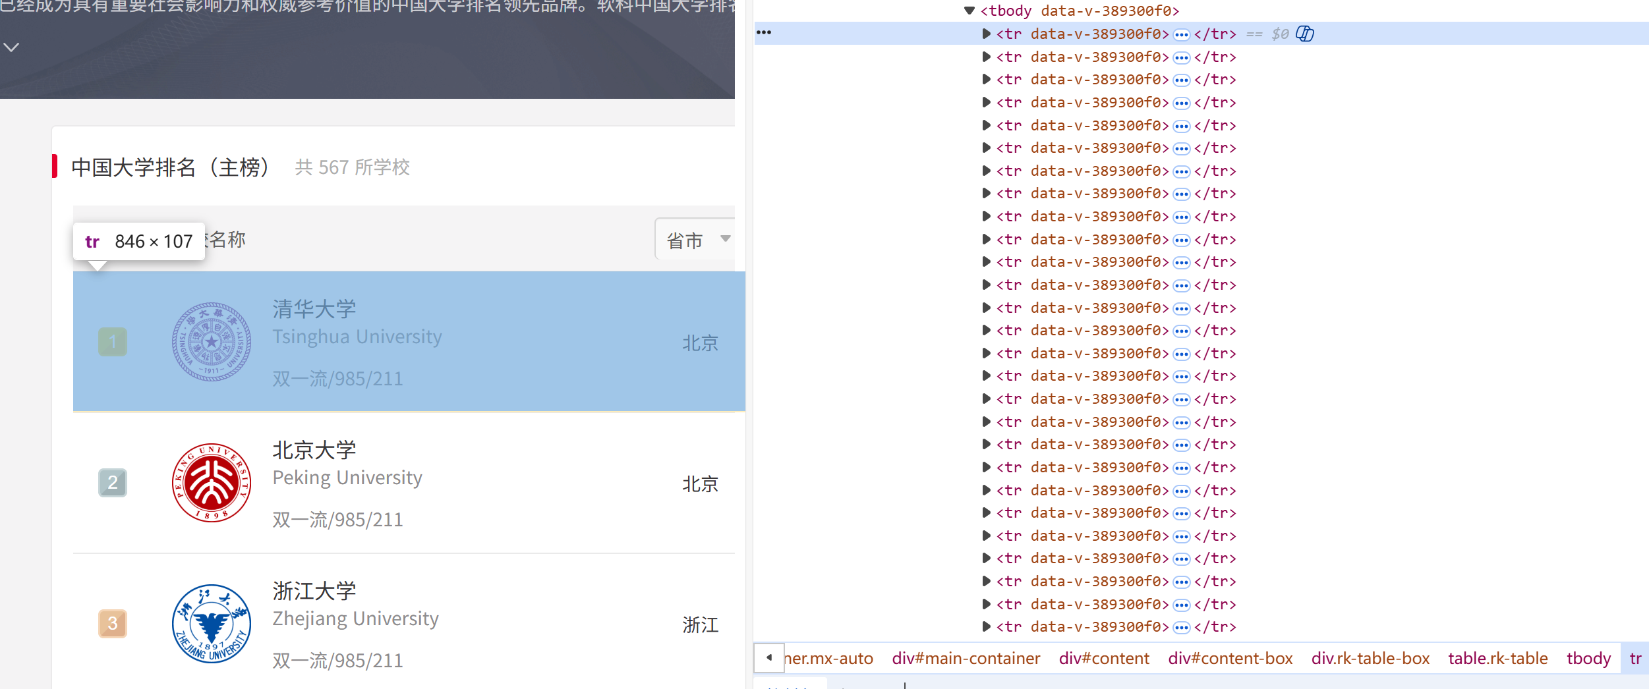This screenshot has height=689, width=1649.
Task: Click the 中国大学排名（主榜） heading
Action: click(x=171, y=167)
